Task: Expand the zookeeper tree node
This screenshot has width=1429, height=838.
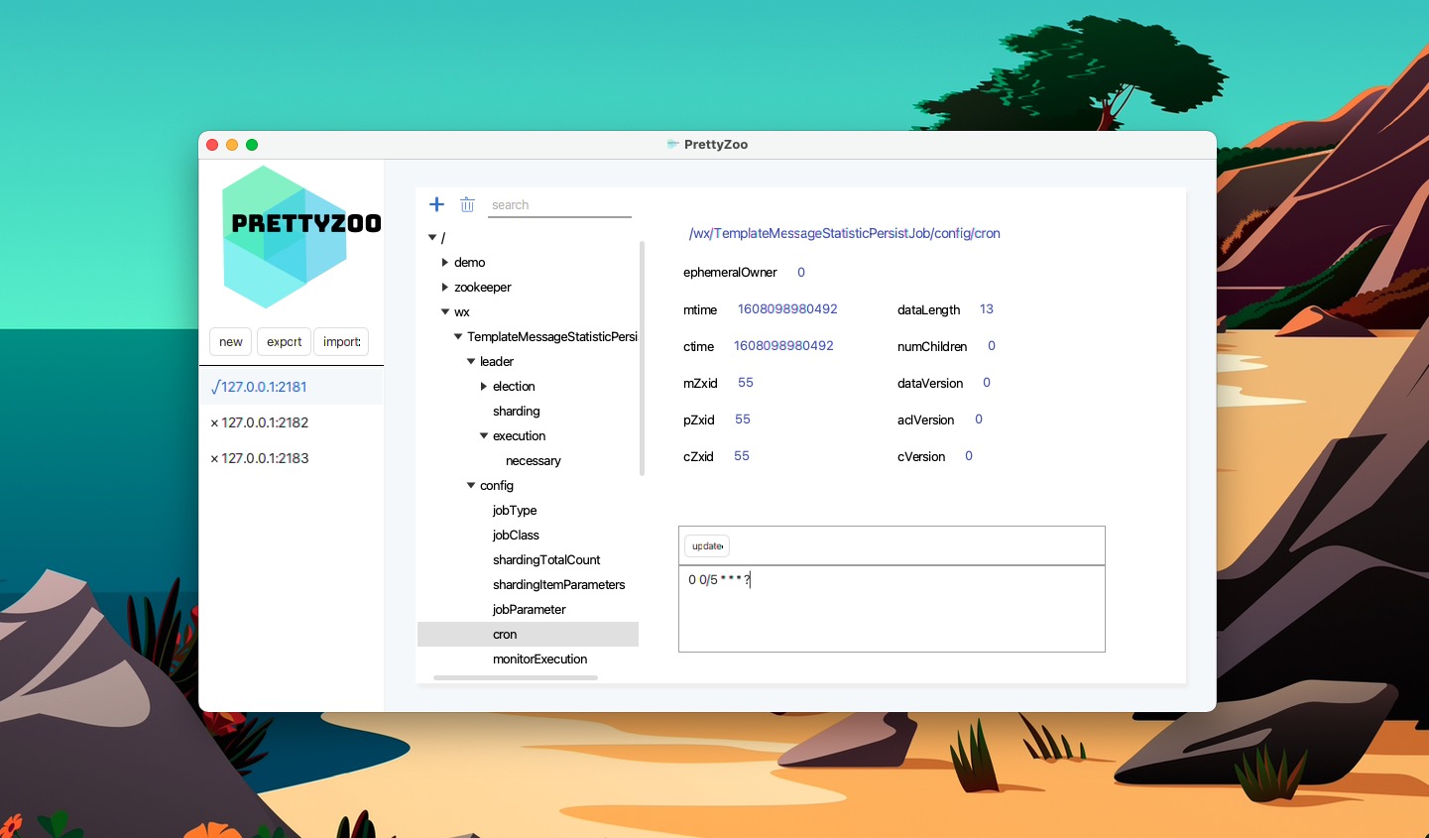Action: (445, 287)
